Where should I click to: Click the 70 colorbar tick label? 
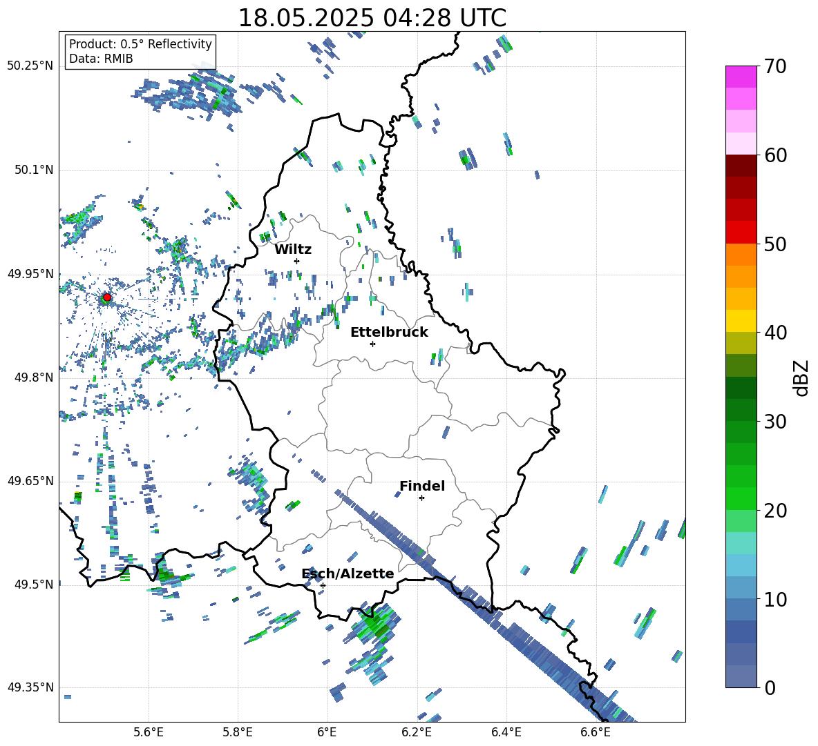[x=775, y=67]
